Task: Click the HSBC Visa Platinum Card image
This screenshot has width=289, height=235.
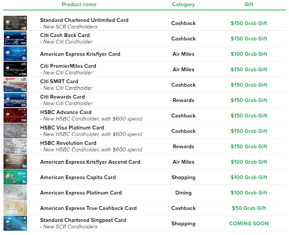Action: [15, 131]
